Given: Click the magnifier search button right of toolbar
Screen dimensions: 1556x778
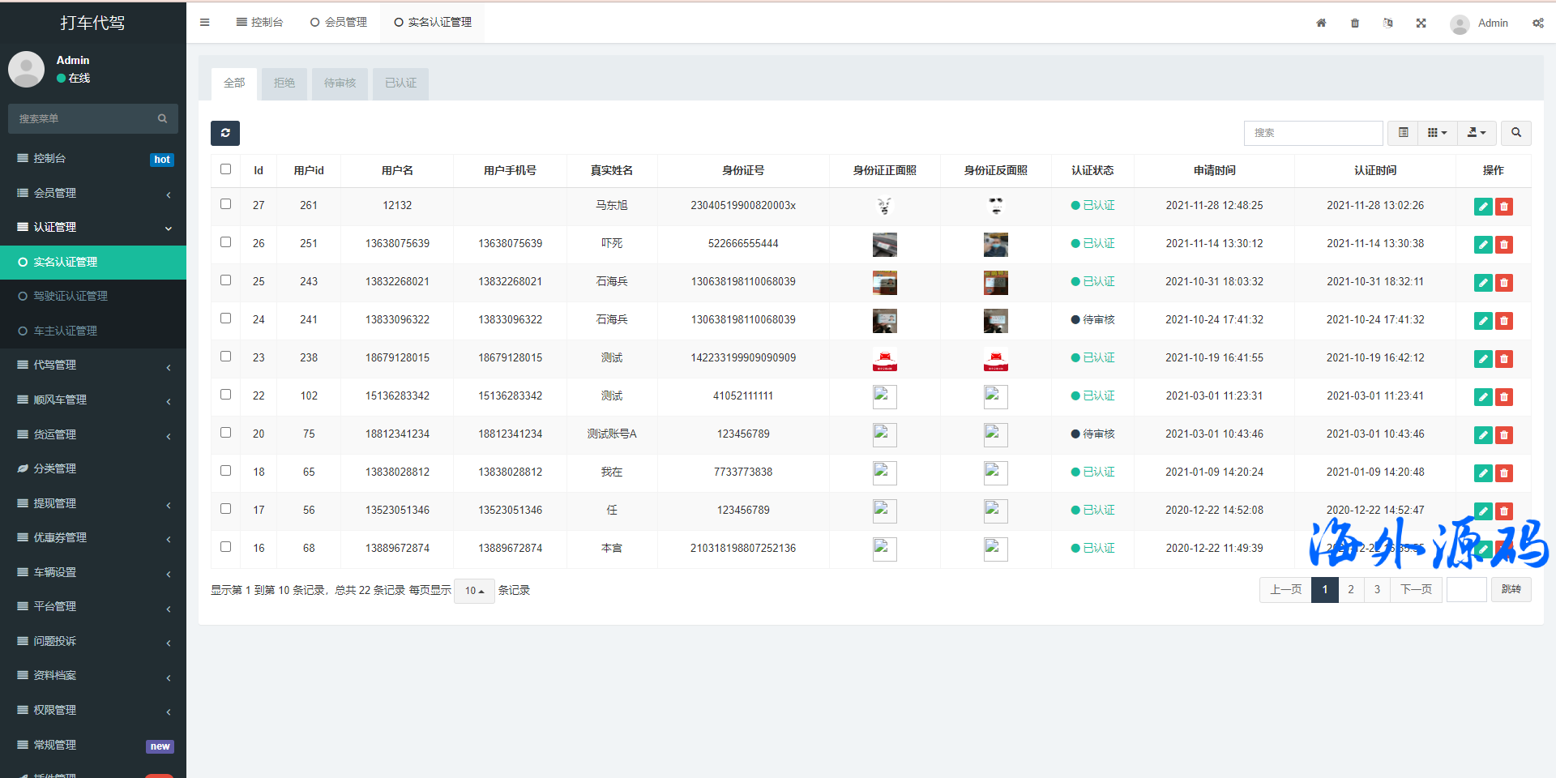Looking at the screenshot, I should click(1515, 133).
